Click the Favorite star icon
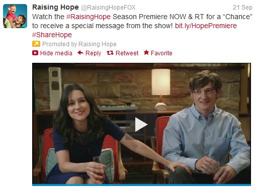 146,52
